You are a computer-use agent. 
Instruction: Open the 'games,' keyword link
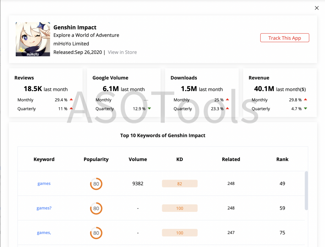pyautogui.click(x=44, y=232)
